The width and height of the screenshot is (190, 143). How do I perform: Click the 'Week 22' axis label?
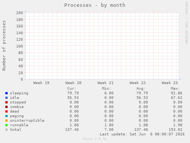(138, 83)
